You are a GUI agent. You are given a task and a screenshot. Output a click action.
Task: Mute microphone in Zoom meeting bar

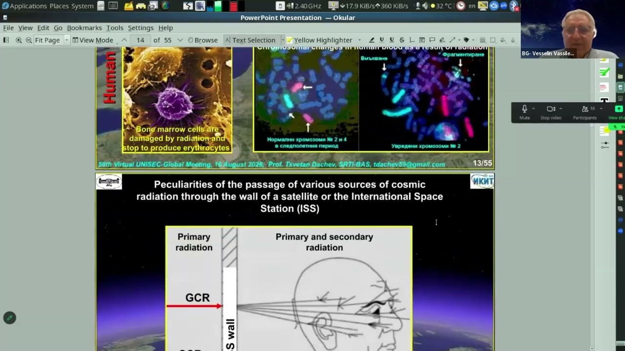pyautogui.click(x=524, y=112)
